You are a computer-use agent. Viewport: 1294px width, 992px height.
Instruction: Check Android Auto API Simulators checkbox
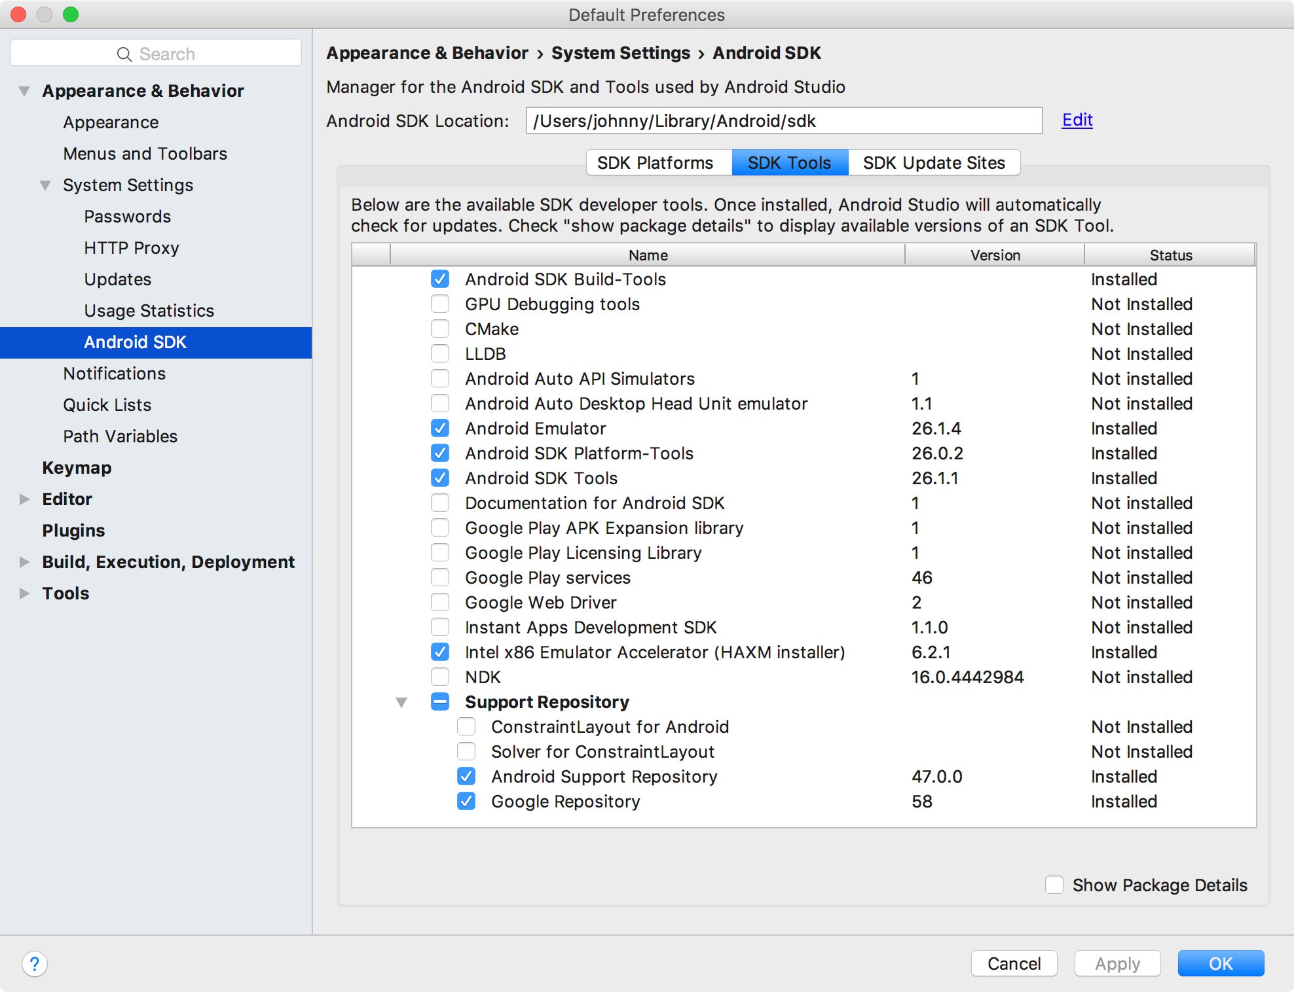(440, 379)
